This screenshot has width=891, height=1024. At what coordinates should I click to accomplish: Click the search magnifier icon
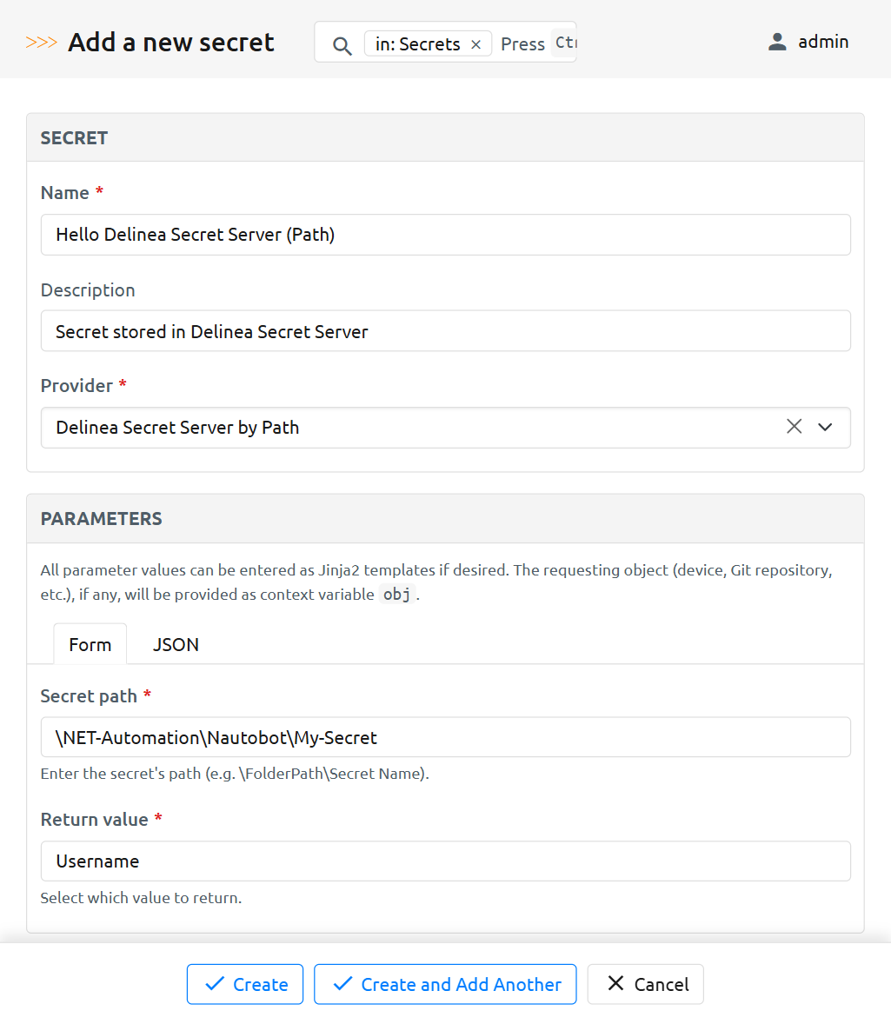[342, 45]
